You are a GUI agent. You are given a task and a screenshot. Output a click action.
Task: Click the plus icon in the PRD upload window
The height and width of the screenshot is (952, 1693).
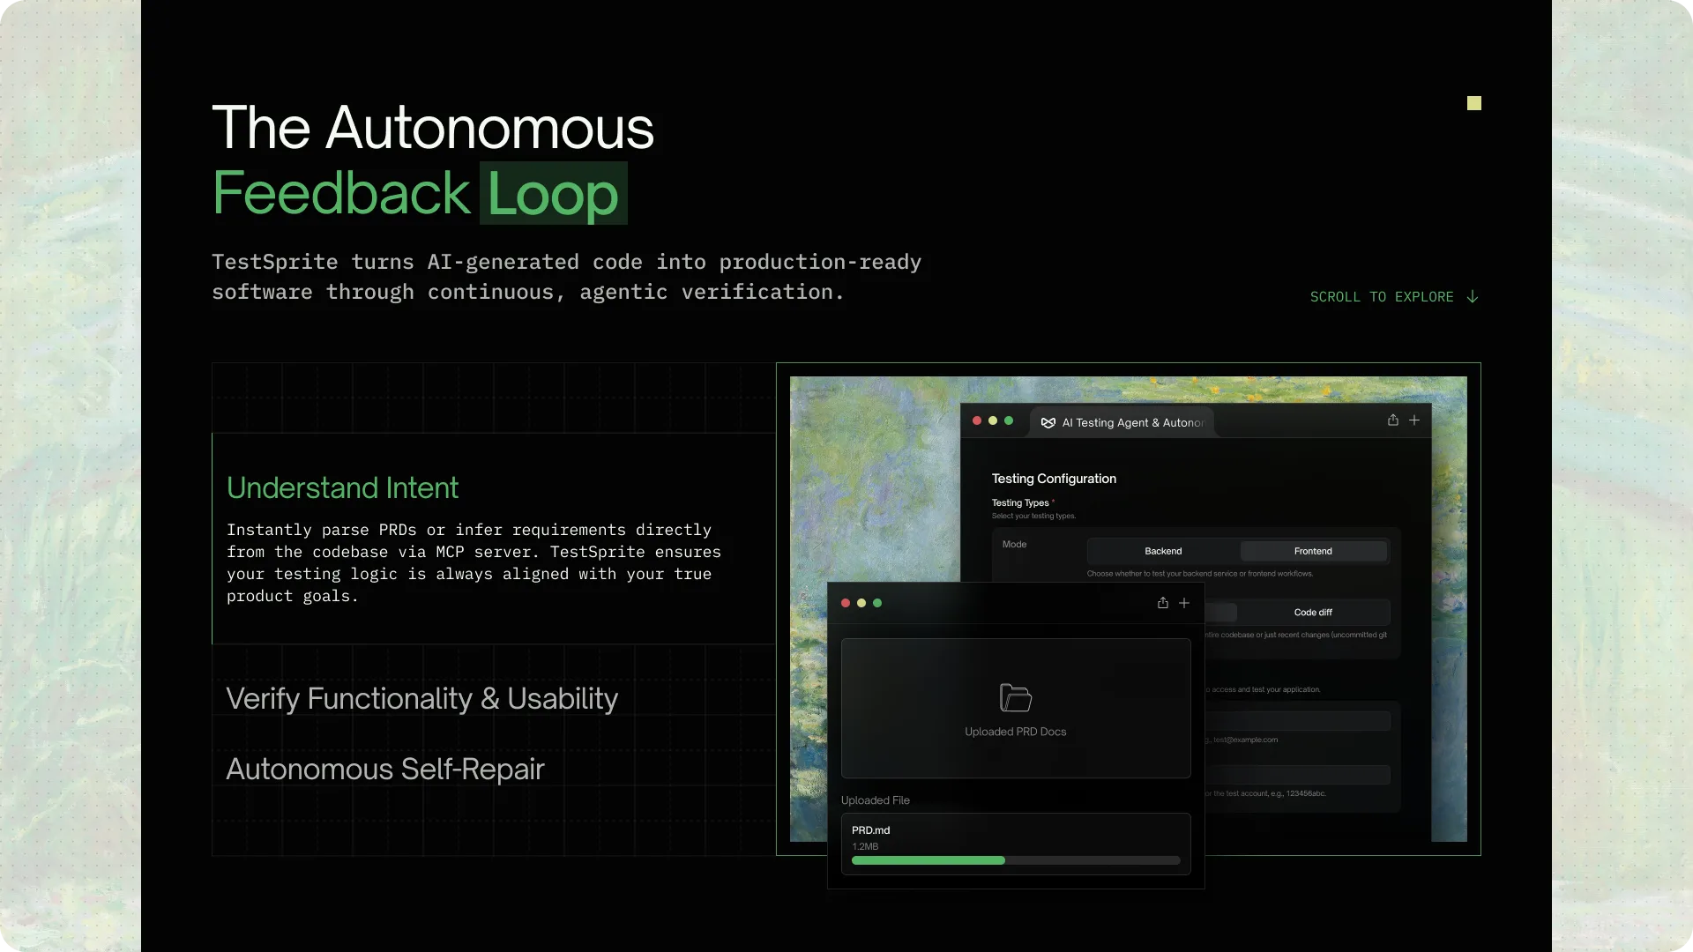[x=1184, y=603]
